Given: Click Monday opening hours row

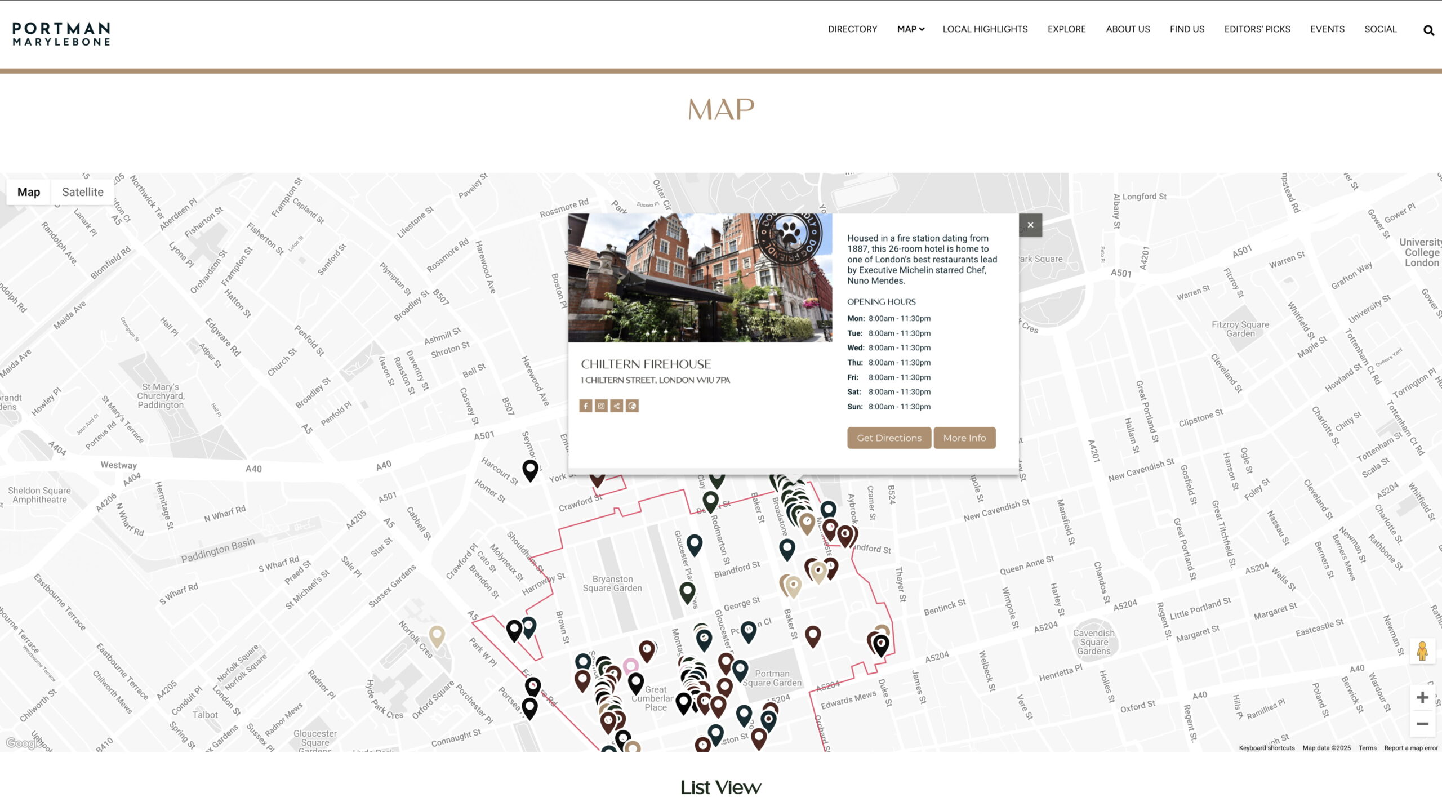Looking at the screenshot, I should click(889, 319).
